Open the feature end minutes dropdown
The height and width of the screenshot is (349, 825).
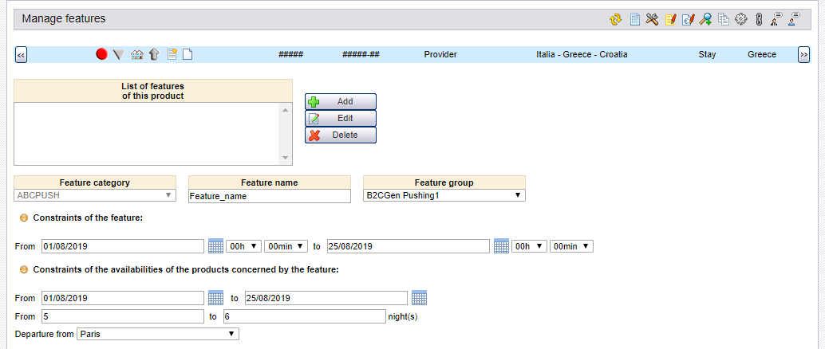[571, 246]
